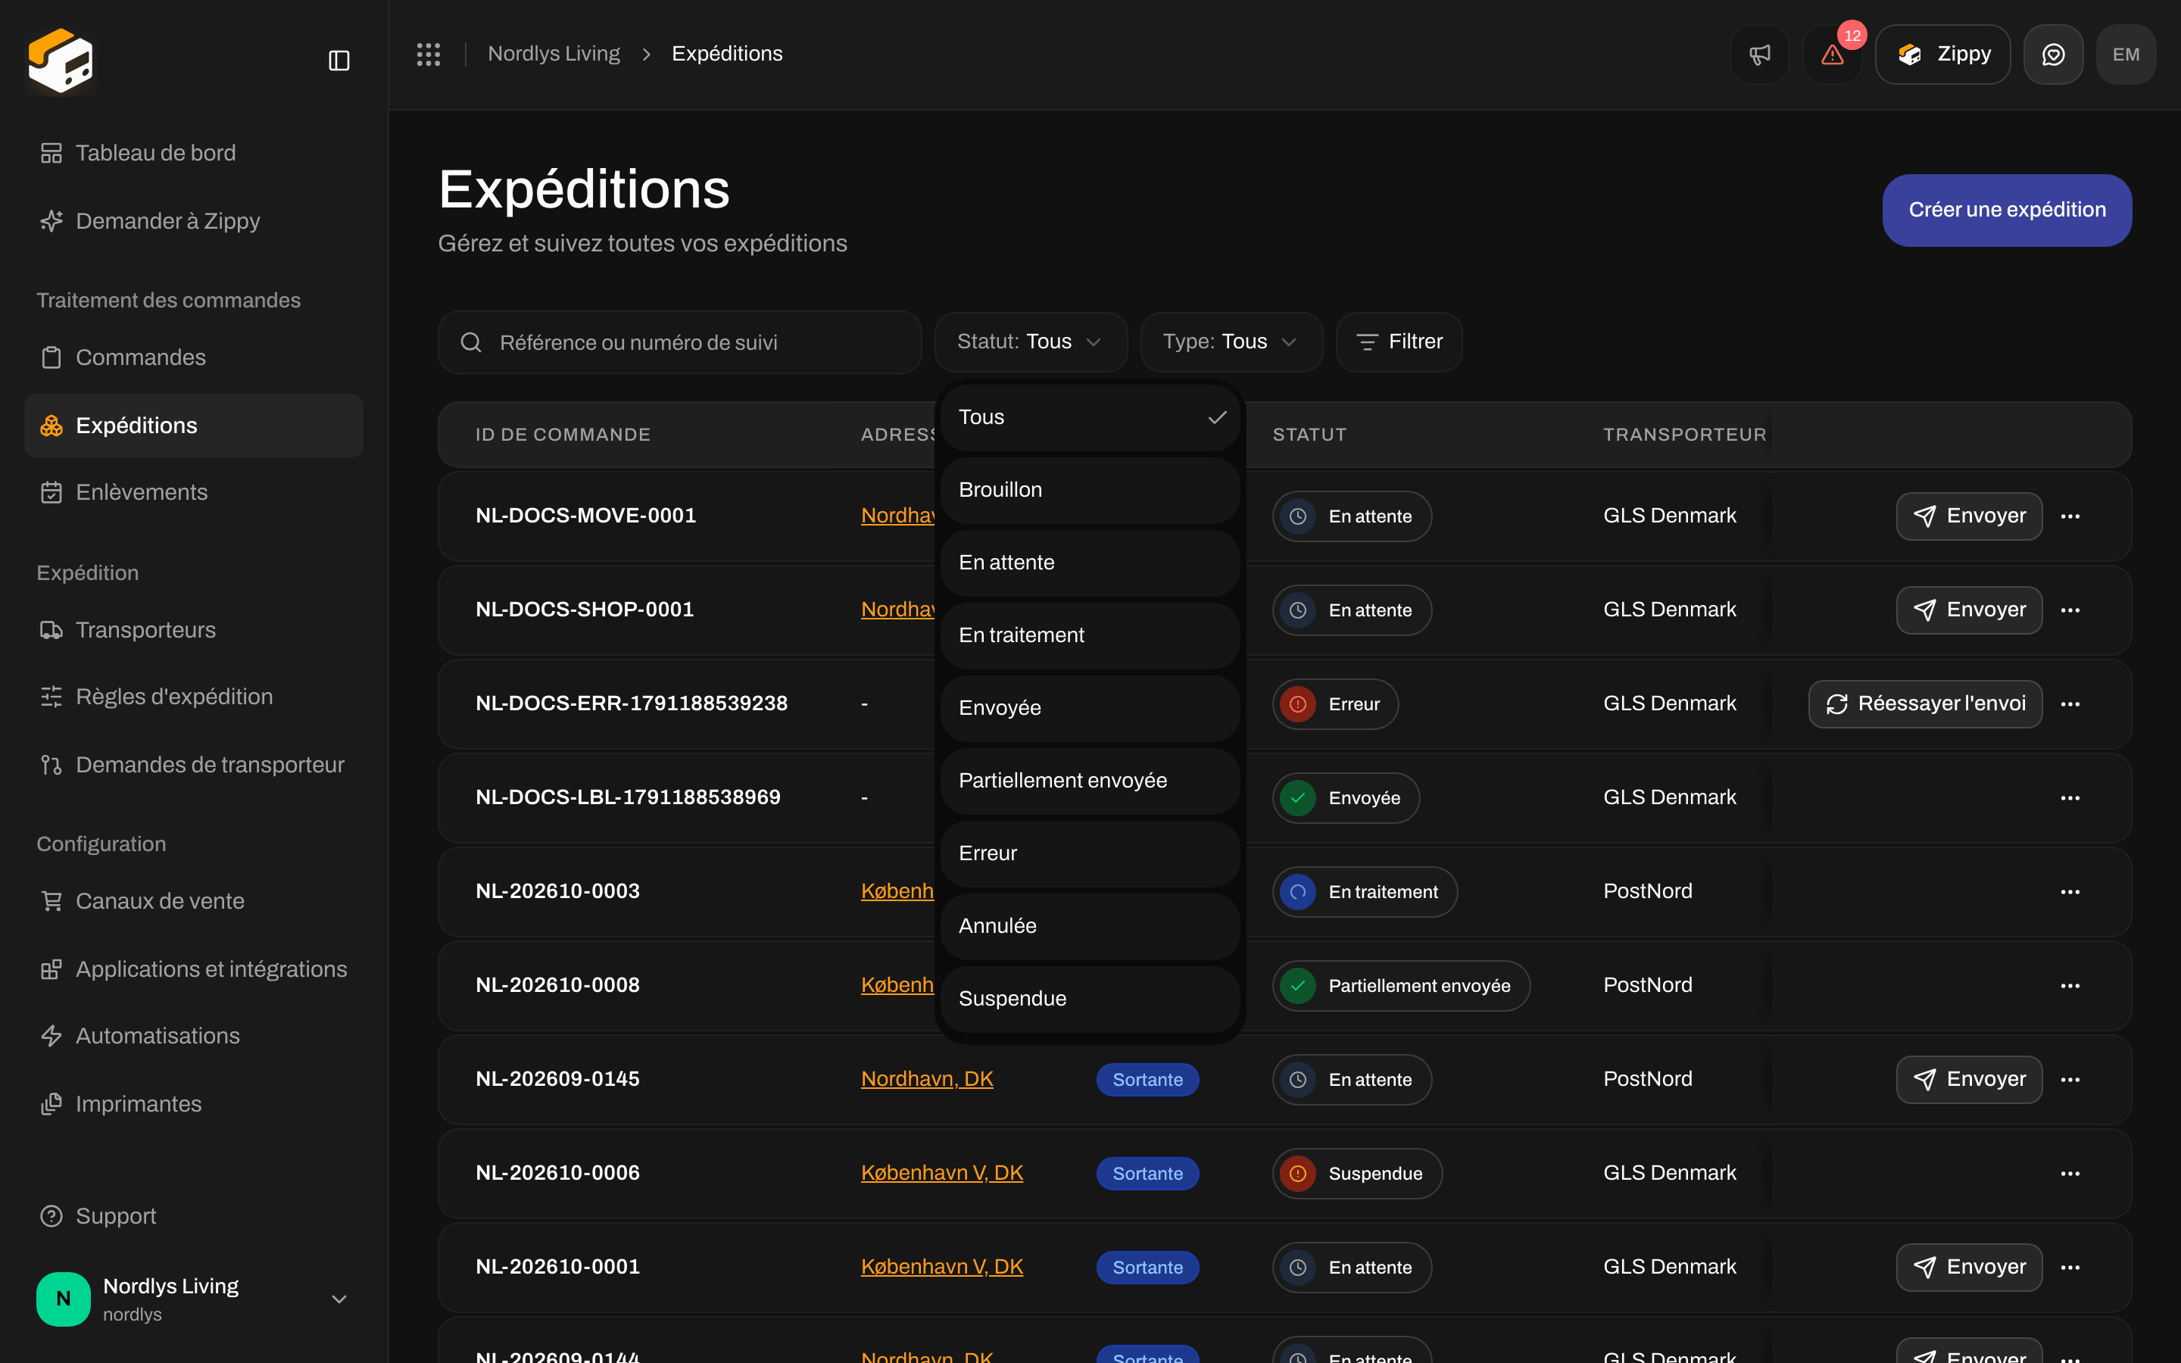This screenshot has width=2181, height=1363.
Task: Open Automatisations in sidebar
Action: (x=193, y=1037)
